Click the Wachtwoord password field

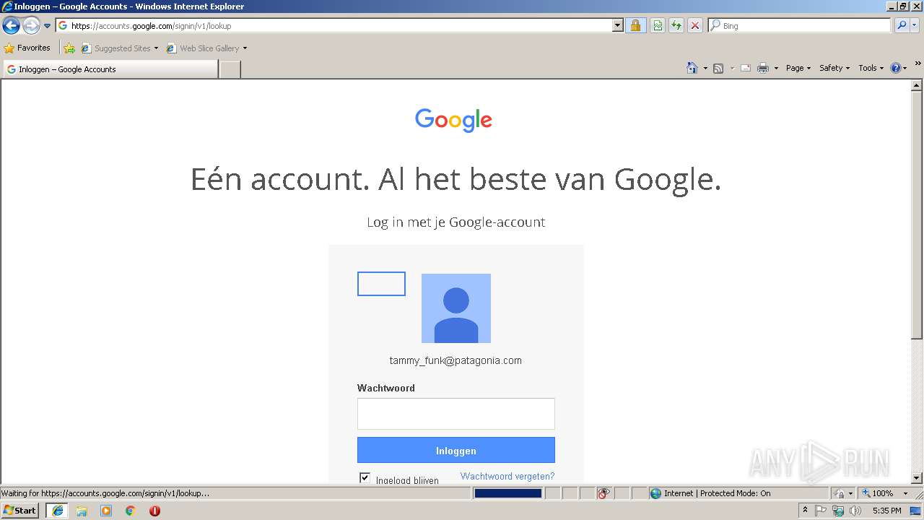(x=456, y=414)
